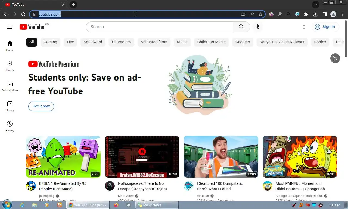Select the Squidward filter chip

[x=93, y=42]
